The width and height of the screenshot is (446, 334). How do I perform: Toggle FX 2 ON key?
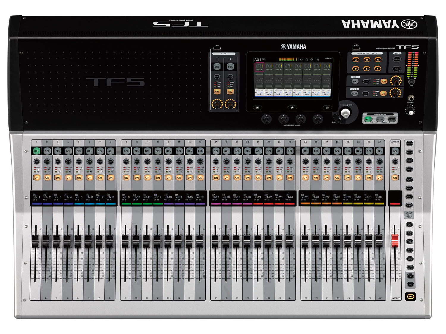coord(383,94)
